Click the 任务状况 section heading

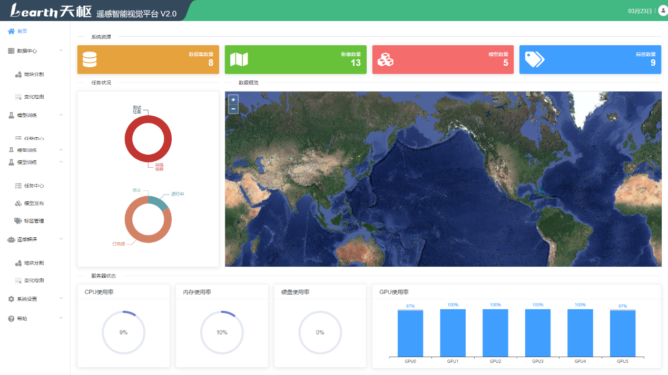point(101,83)
